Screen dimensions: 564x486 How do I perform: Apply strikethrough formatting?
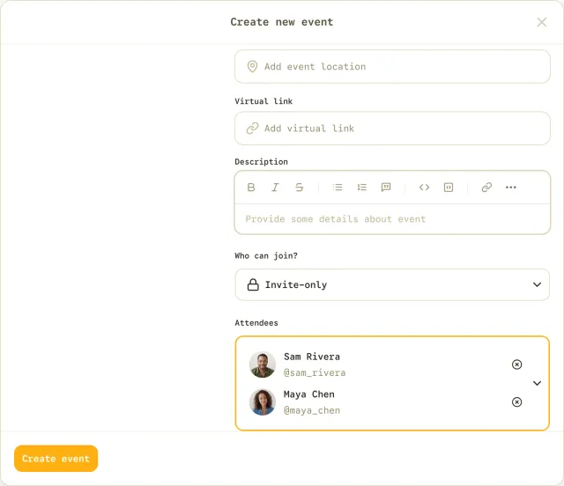click(x=300, y=188)
